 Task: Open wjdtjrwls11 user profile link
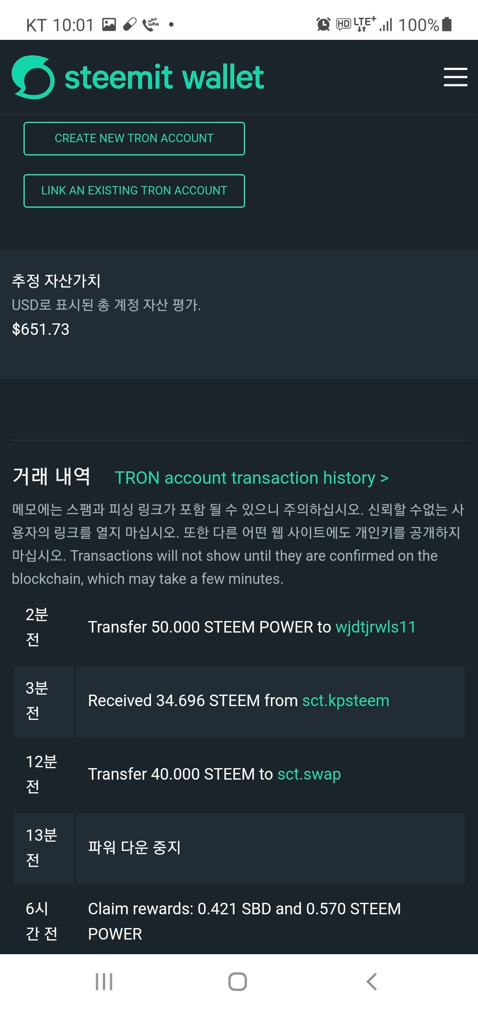pyautogui.click(x=376, y=627)
